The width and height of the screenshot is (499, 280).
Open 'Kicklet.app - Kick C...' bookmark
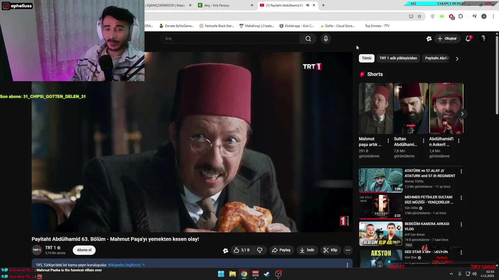click(296, 26)
